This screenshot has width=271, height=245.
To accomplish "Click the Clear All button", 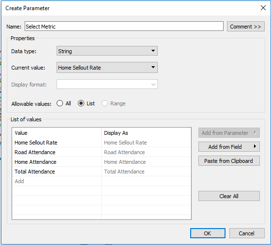I will click(229, 196).
